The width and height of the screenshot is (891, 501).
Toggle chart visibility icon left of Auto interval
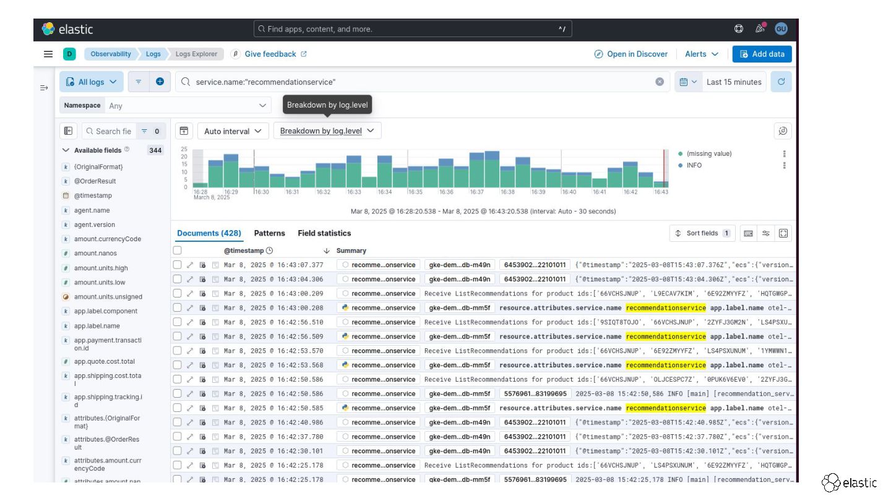[x=183, y=131]
